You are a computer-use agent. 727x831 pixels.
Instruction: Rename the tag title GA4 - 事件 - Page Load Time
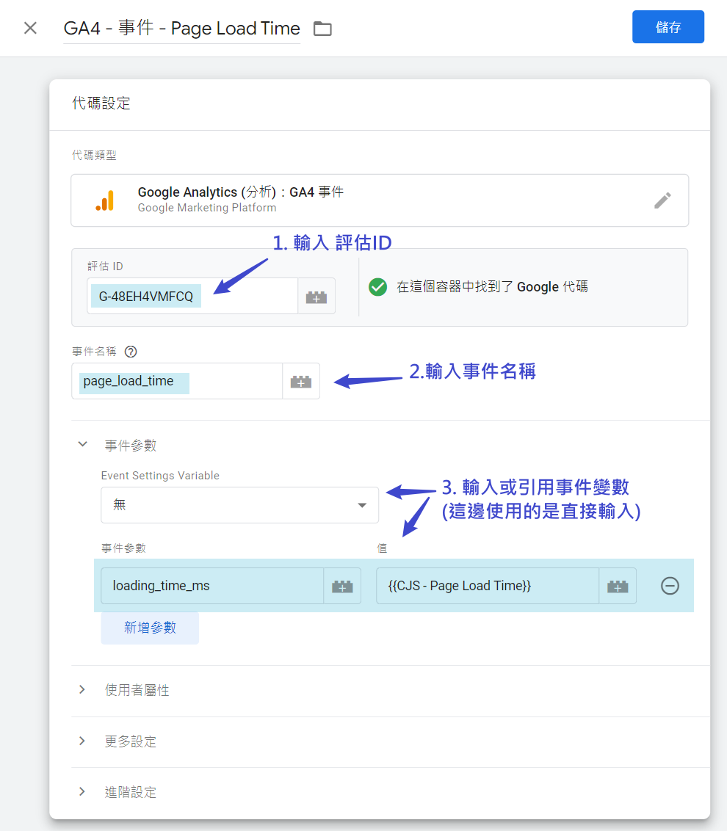tap(182, 28)
